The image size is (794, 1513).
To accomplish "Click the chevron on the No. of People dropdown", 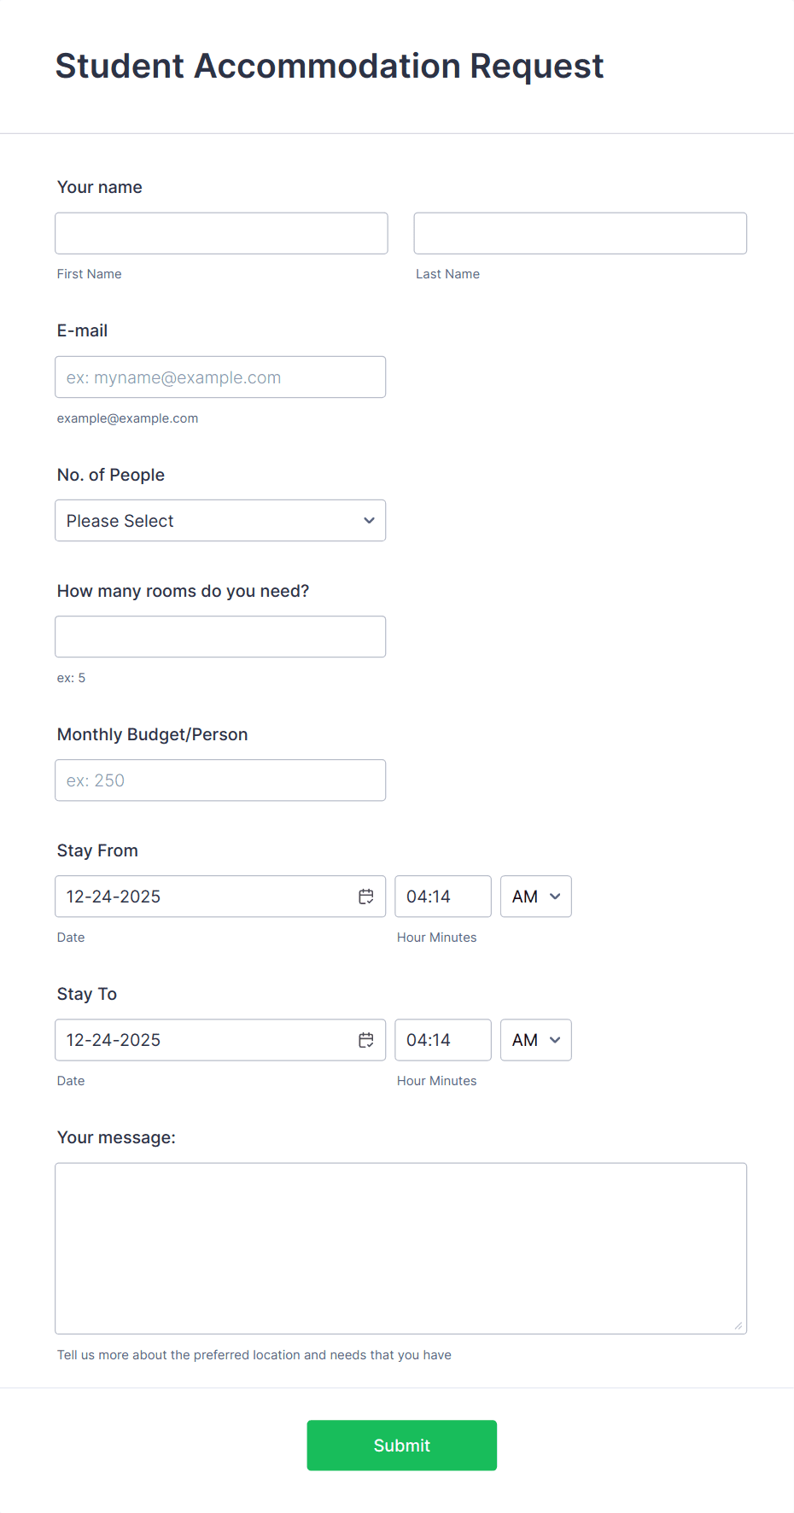I will 369,520.
